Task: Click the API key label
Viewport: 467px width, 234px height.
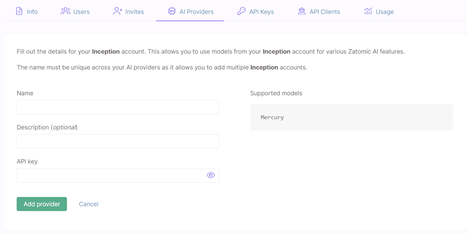Action: pyautogui.click(x=27, y=162)
